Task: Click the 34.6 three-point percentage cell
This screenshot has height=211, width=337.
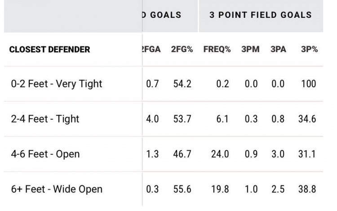Action: pyautogui.click(x=307, y=119)
